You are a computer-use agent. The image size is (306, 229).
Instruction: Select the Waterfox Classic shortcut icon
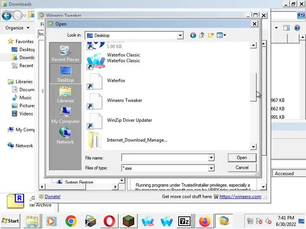click(x=96, y=61)
